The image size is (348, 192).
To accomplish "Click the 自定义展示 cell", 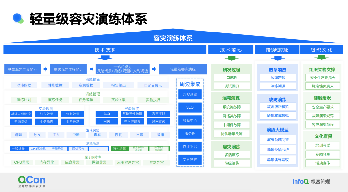I will (153, 85).
